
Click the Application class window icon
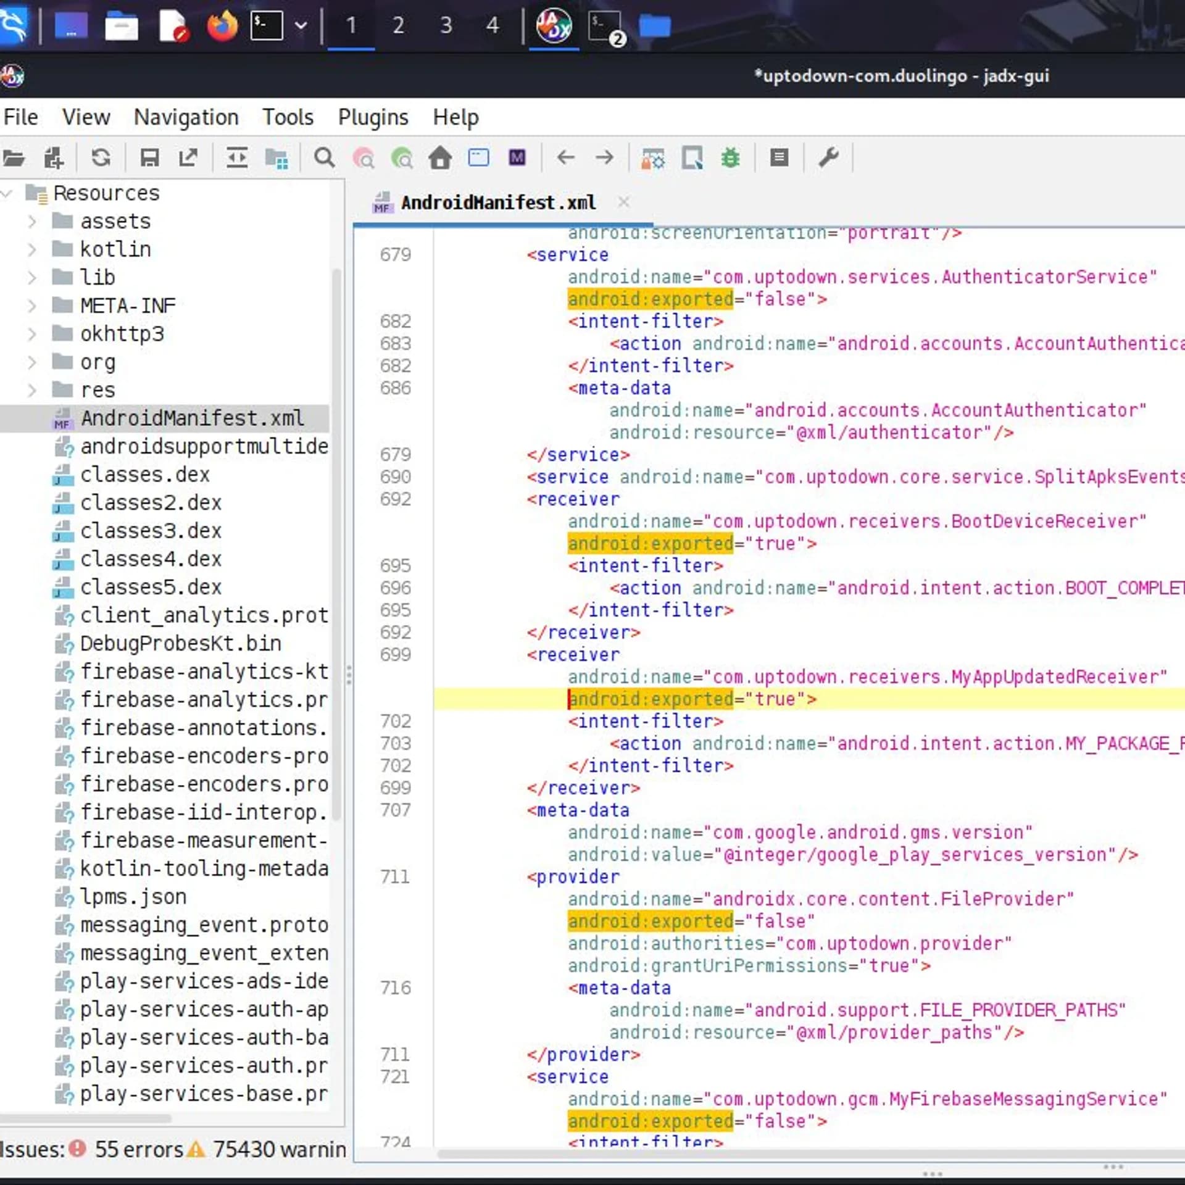(478, 158)
